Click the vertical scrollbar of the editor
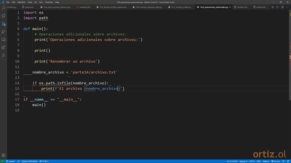The height and width of the screenshot is (163, 291). (x=290, y=55)
